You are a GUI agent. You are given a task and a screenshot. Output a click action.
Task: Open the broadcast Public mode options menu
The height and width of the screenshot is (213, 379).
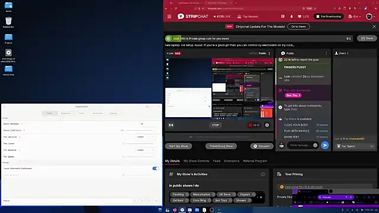(x=269, y=53)
